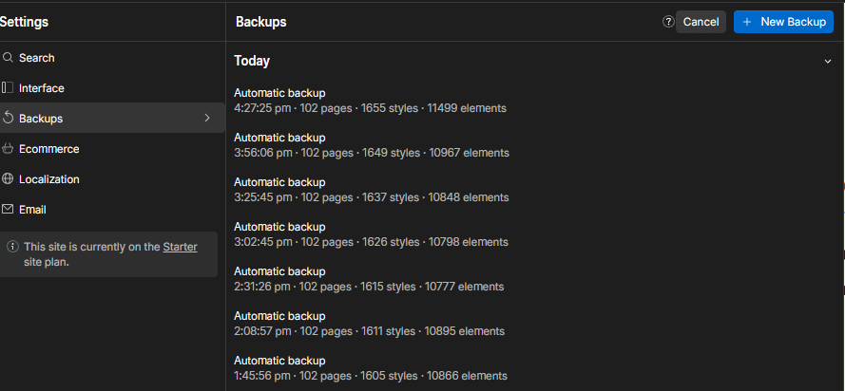Click the plus icon on New Backup

click(x=747, y=22)
